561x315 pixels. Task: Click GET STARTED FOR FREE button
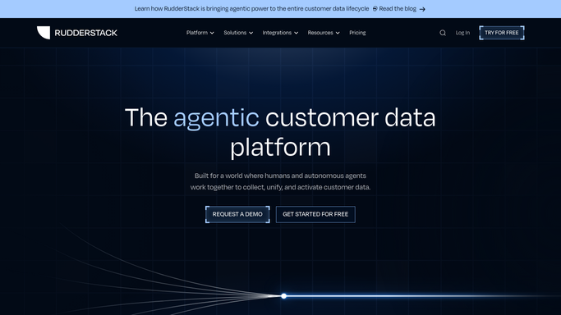tap(315, 214)
